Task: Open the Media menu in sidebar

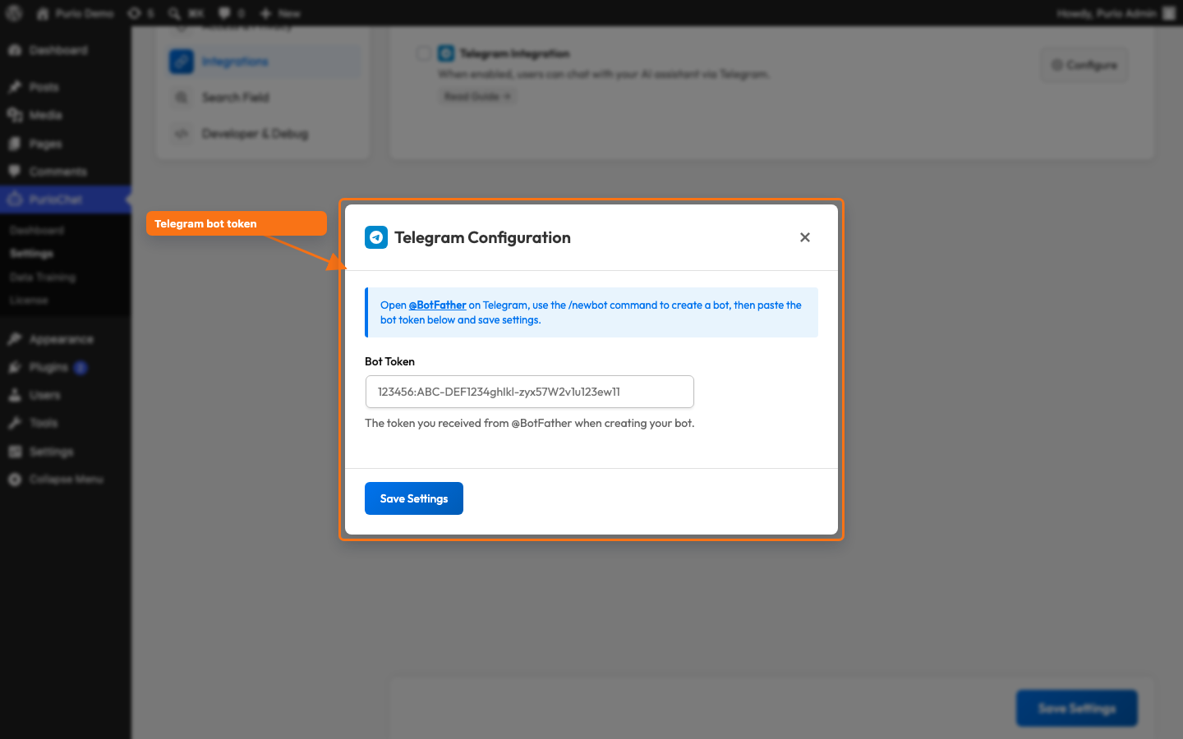Action: [x=65, y=115]
